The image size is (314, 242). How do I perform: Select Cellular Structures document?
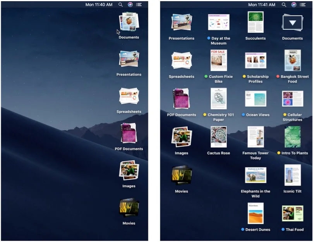click(x=293, y=99)
